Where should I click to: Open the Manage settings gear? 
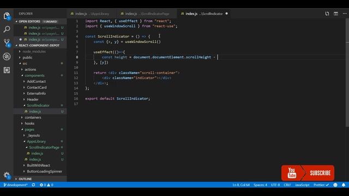point(7,175)
